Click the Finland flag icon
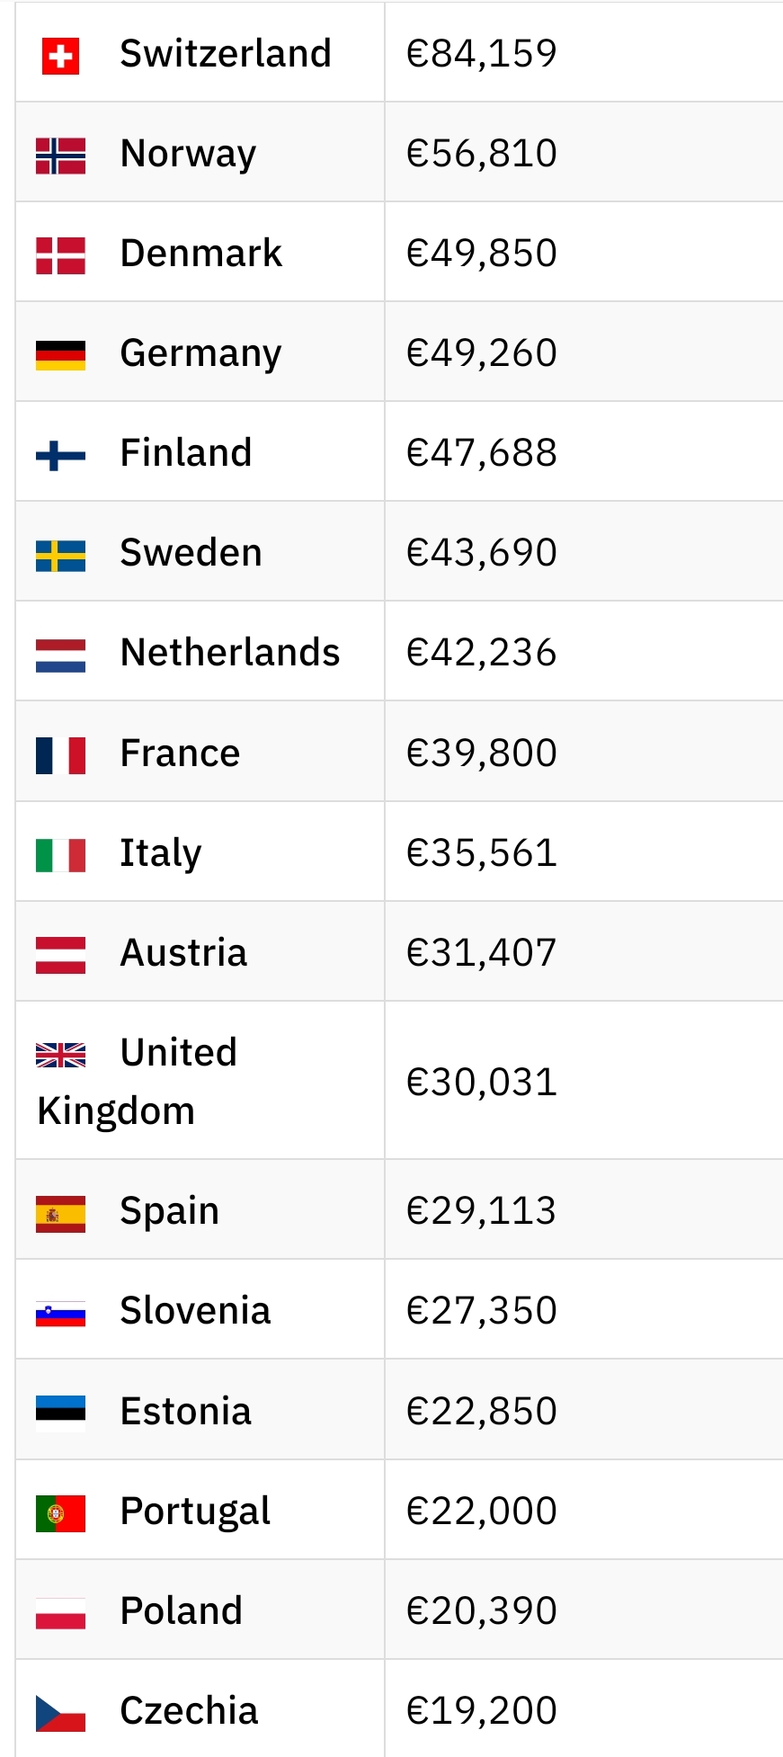Image resolution: width=783 pixels, height=1757 pixels. tap(60, 456)
